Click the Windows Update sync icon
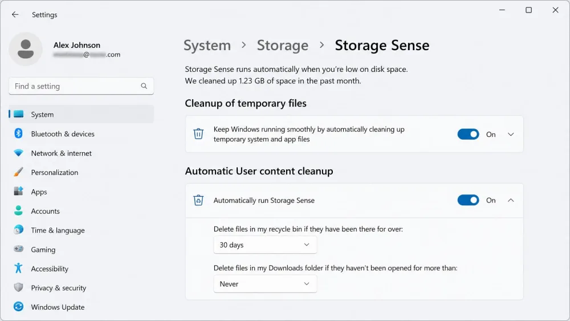The width and height of the screenshot is (570, 321). 19,307
